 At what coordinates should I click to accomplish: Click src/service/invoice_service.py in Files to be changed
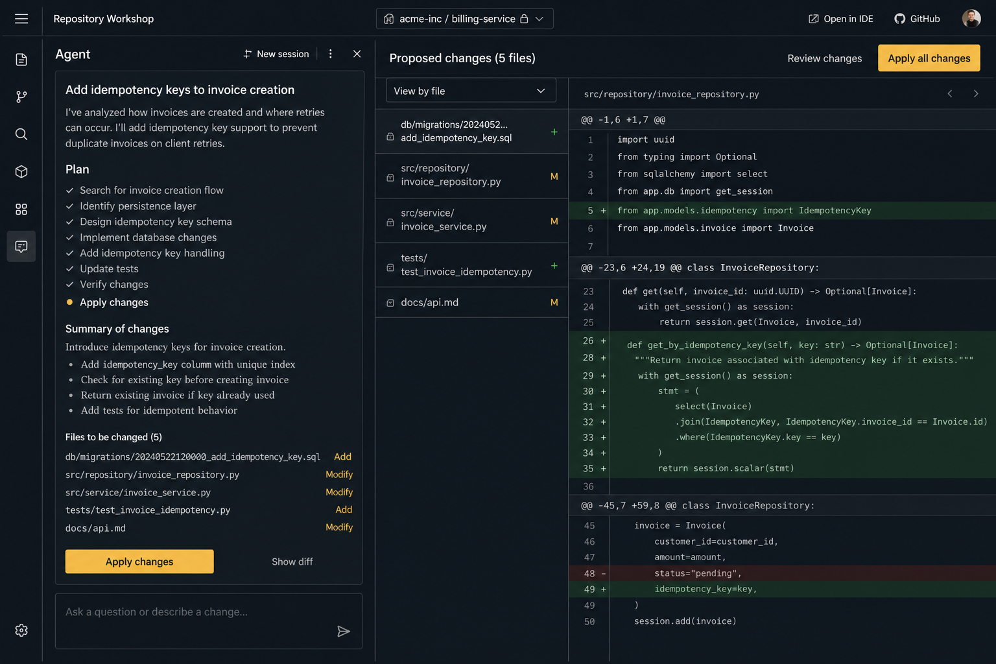click(x=138, y=493)
